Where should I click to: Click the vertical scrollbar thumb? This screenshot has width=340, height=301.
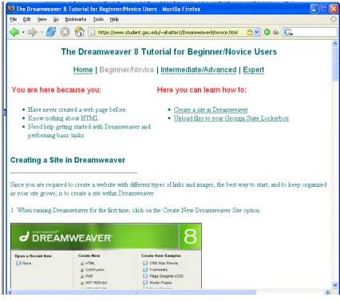point(335,64)
